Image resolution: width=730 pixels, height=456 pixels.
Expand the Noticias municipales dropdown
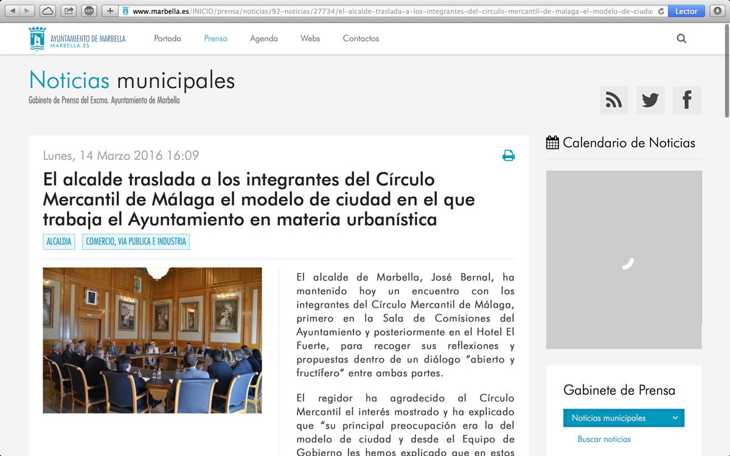tap(624, 418)
